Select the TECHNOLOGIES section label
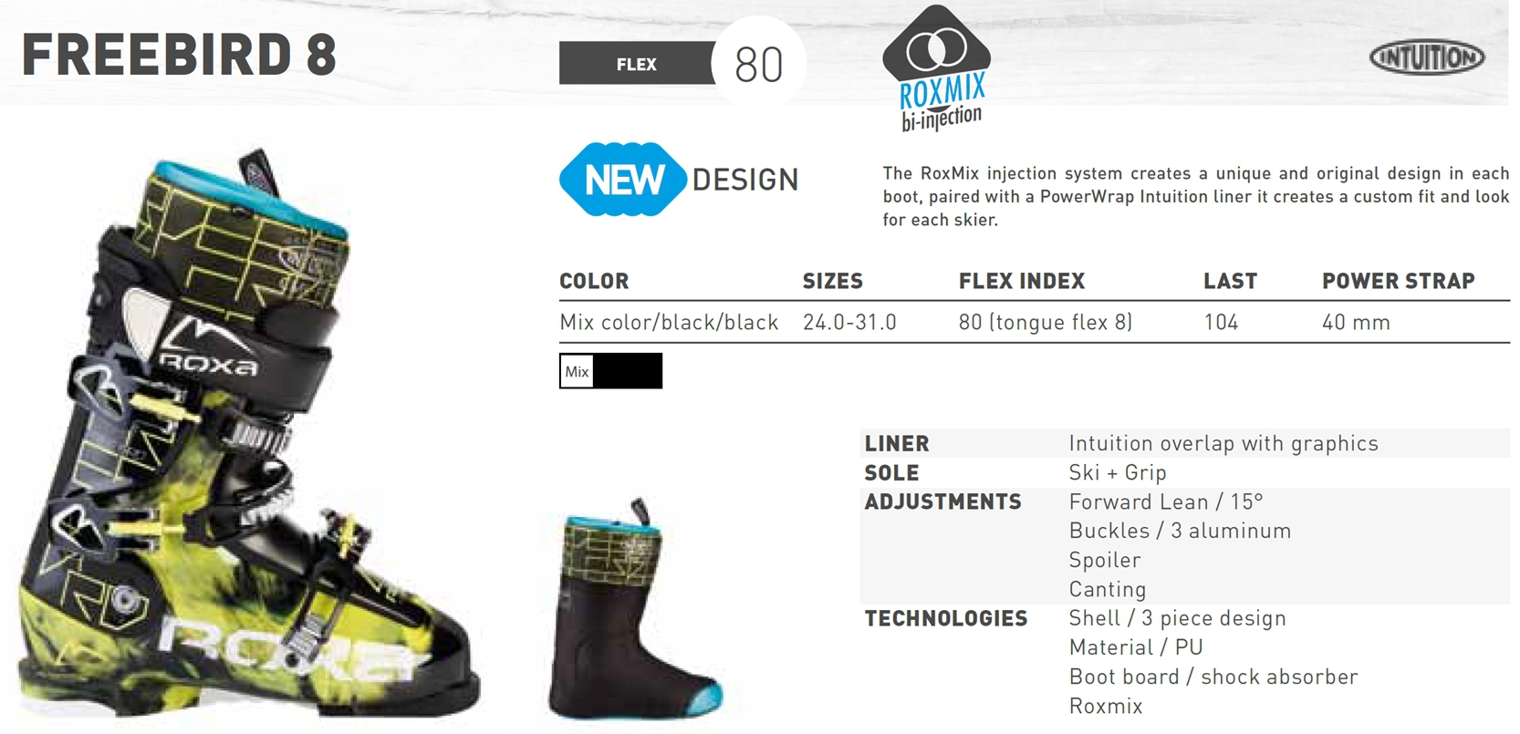 click(946, 619)
